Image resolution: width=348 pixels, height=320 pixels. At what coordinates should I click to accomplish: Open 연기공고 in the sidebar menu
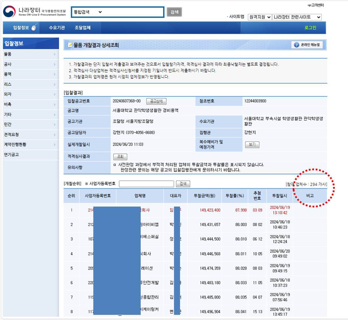tap(11, 154)
